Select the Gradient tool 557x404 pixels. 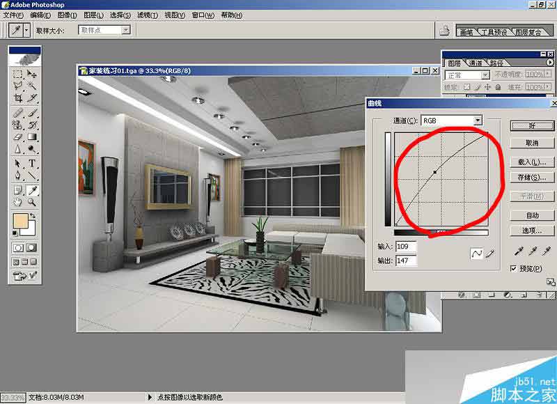[x=32, y=137]
